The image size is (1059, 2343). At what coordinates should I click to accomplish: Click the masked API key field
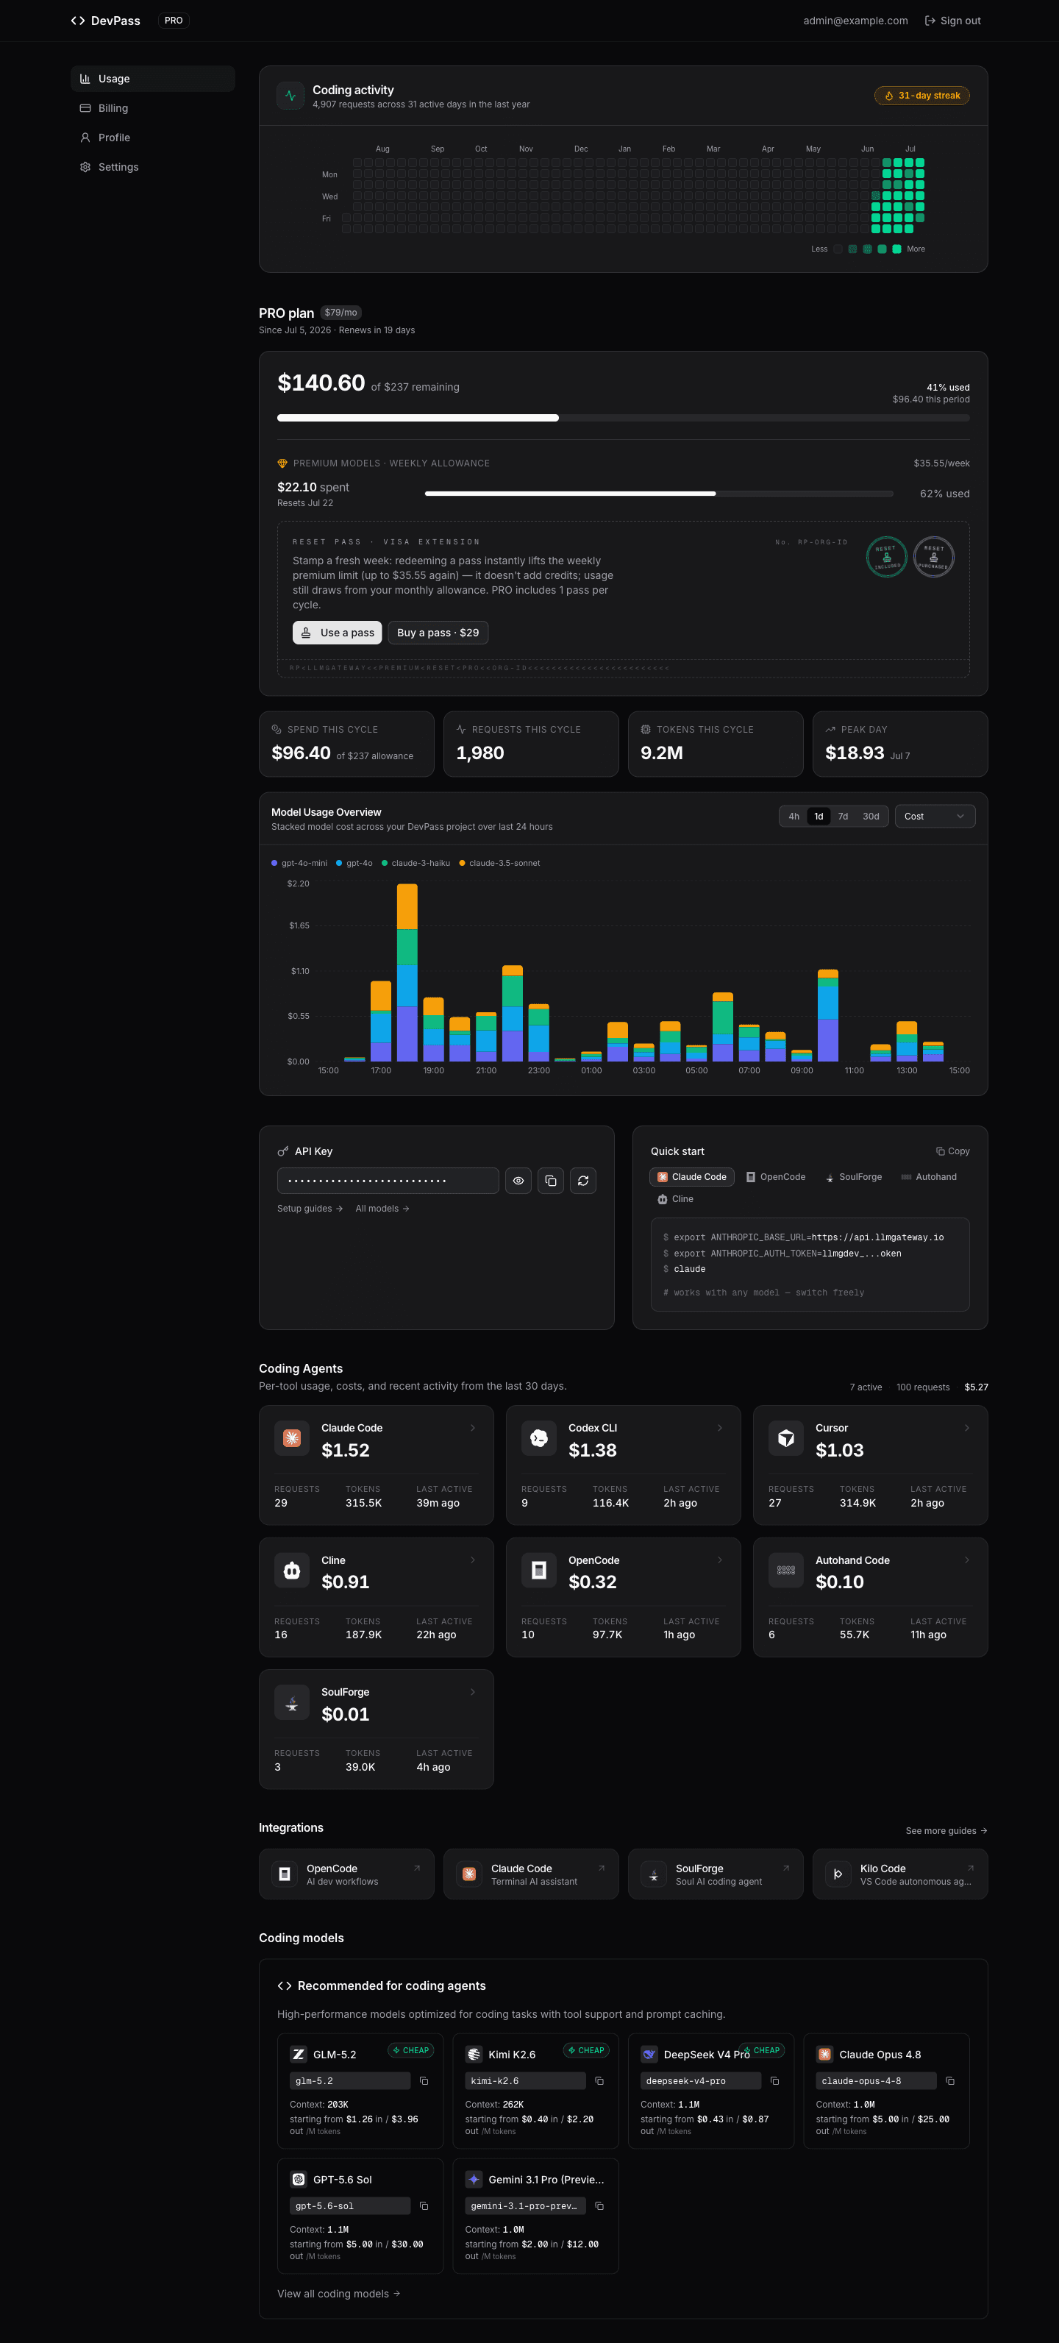coord(388,1181)
